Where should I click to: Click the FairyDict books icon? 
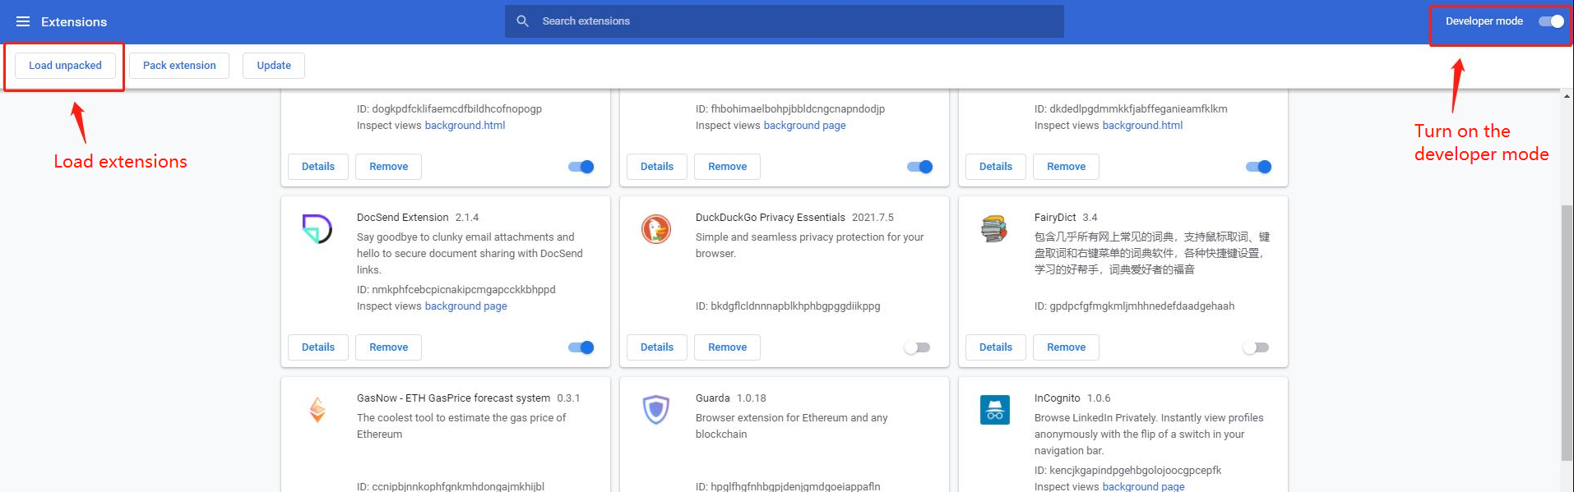[994, 229]
